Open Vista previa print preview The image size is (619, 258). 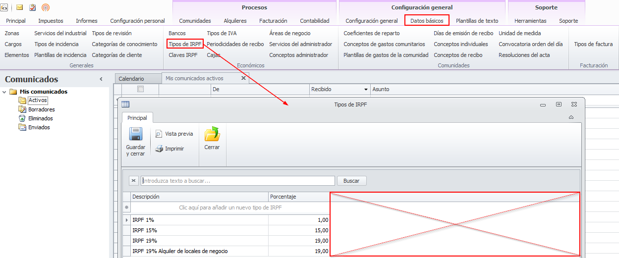click(174, 134)
